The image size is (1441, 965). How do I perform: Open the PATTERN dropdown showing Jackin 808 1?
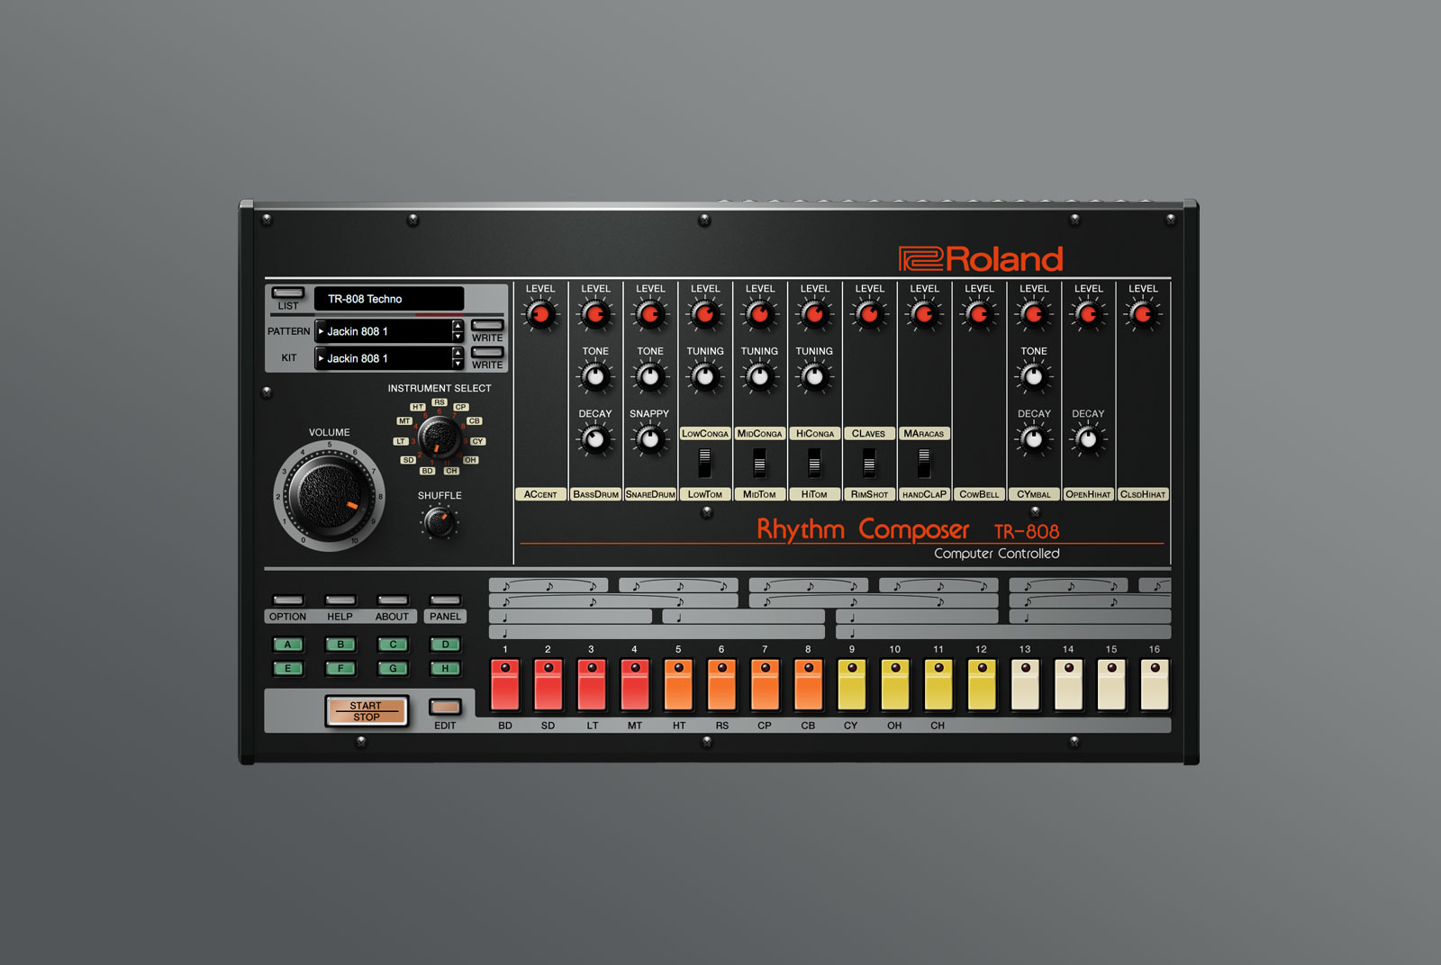tap(387, 331)
